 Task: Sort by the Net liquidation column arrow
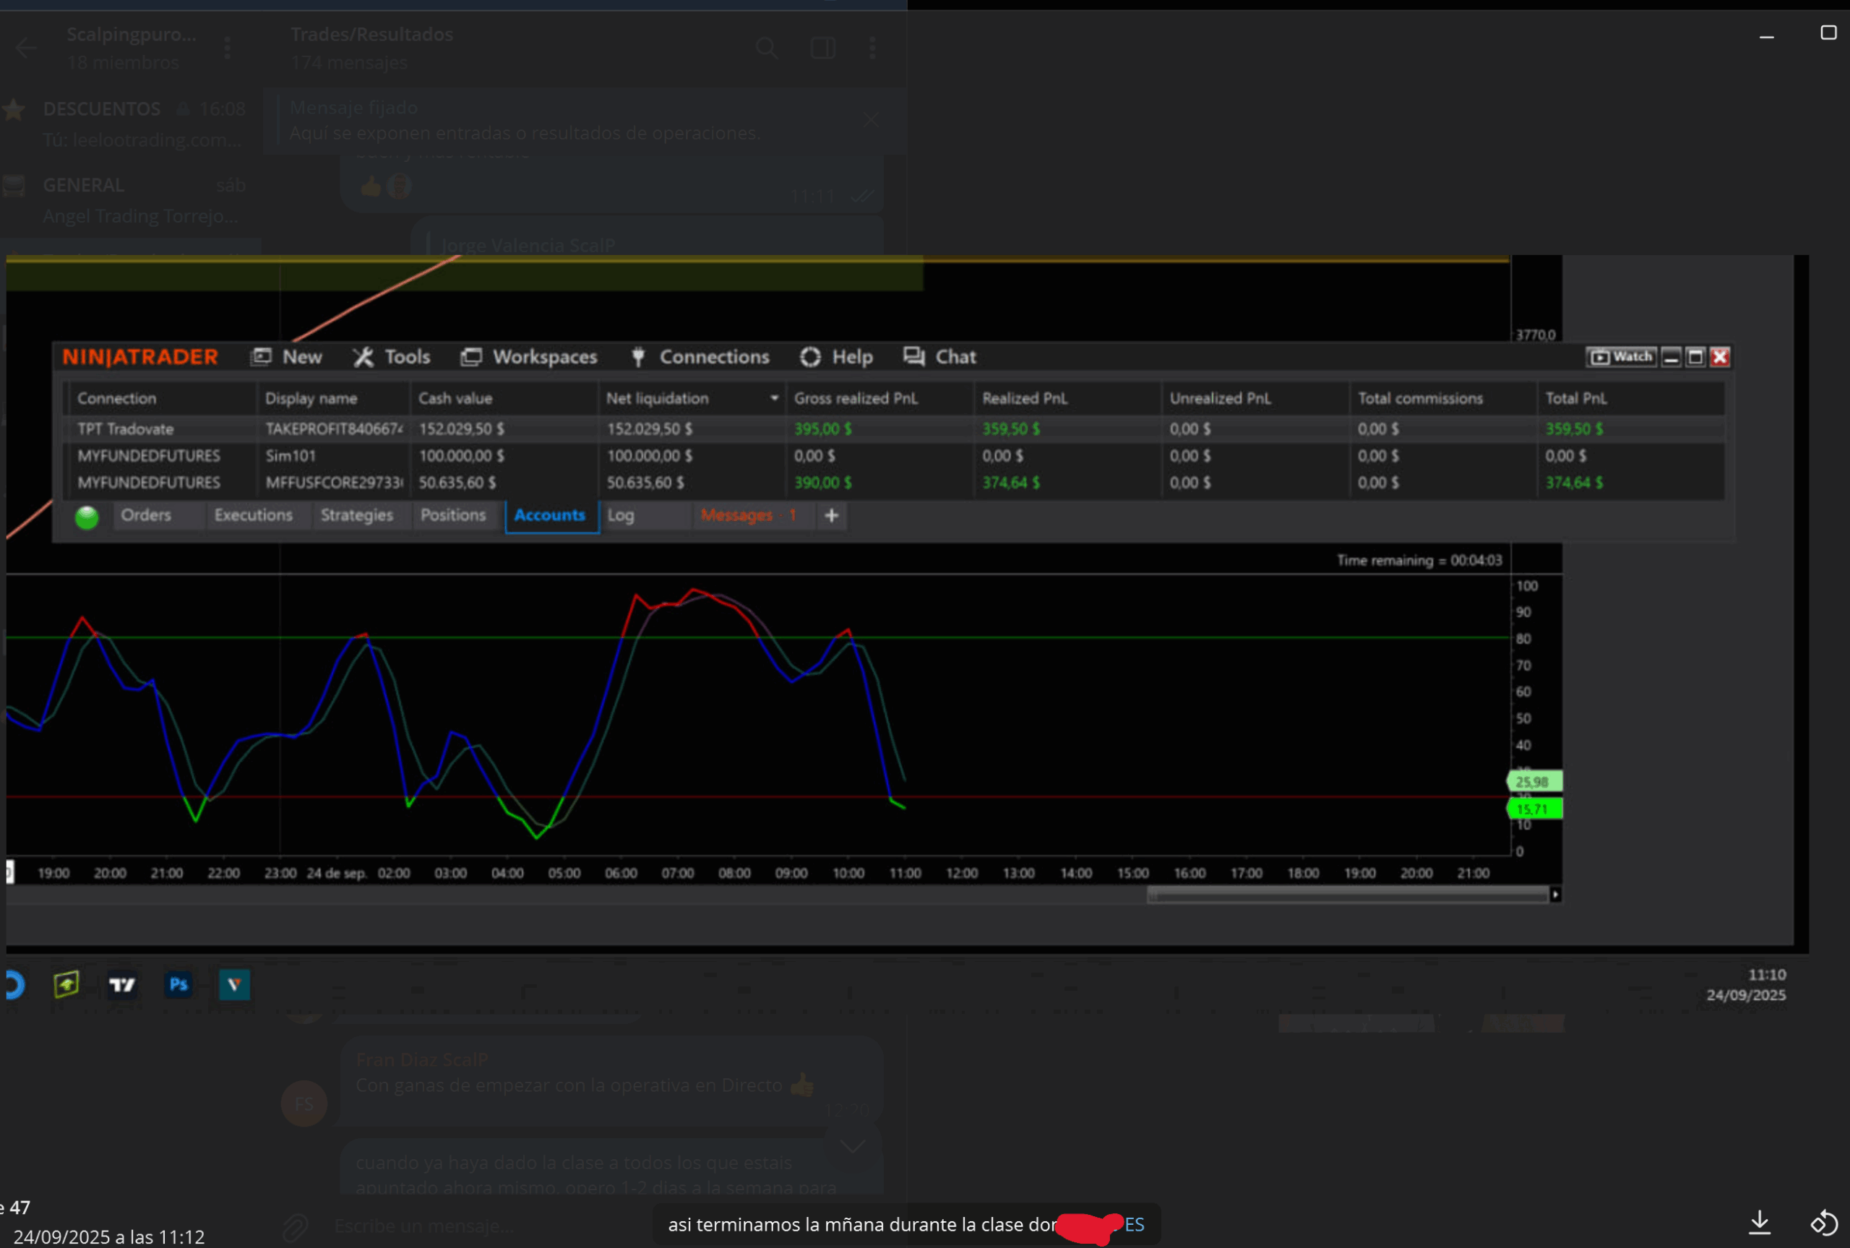click(x=773, y=398)
